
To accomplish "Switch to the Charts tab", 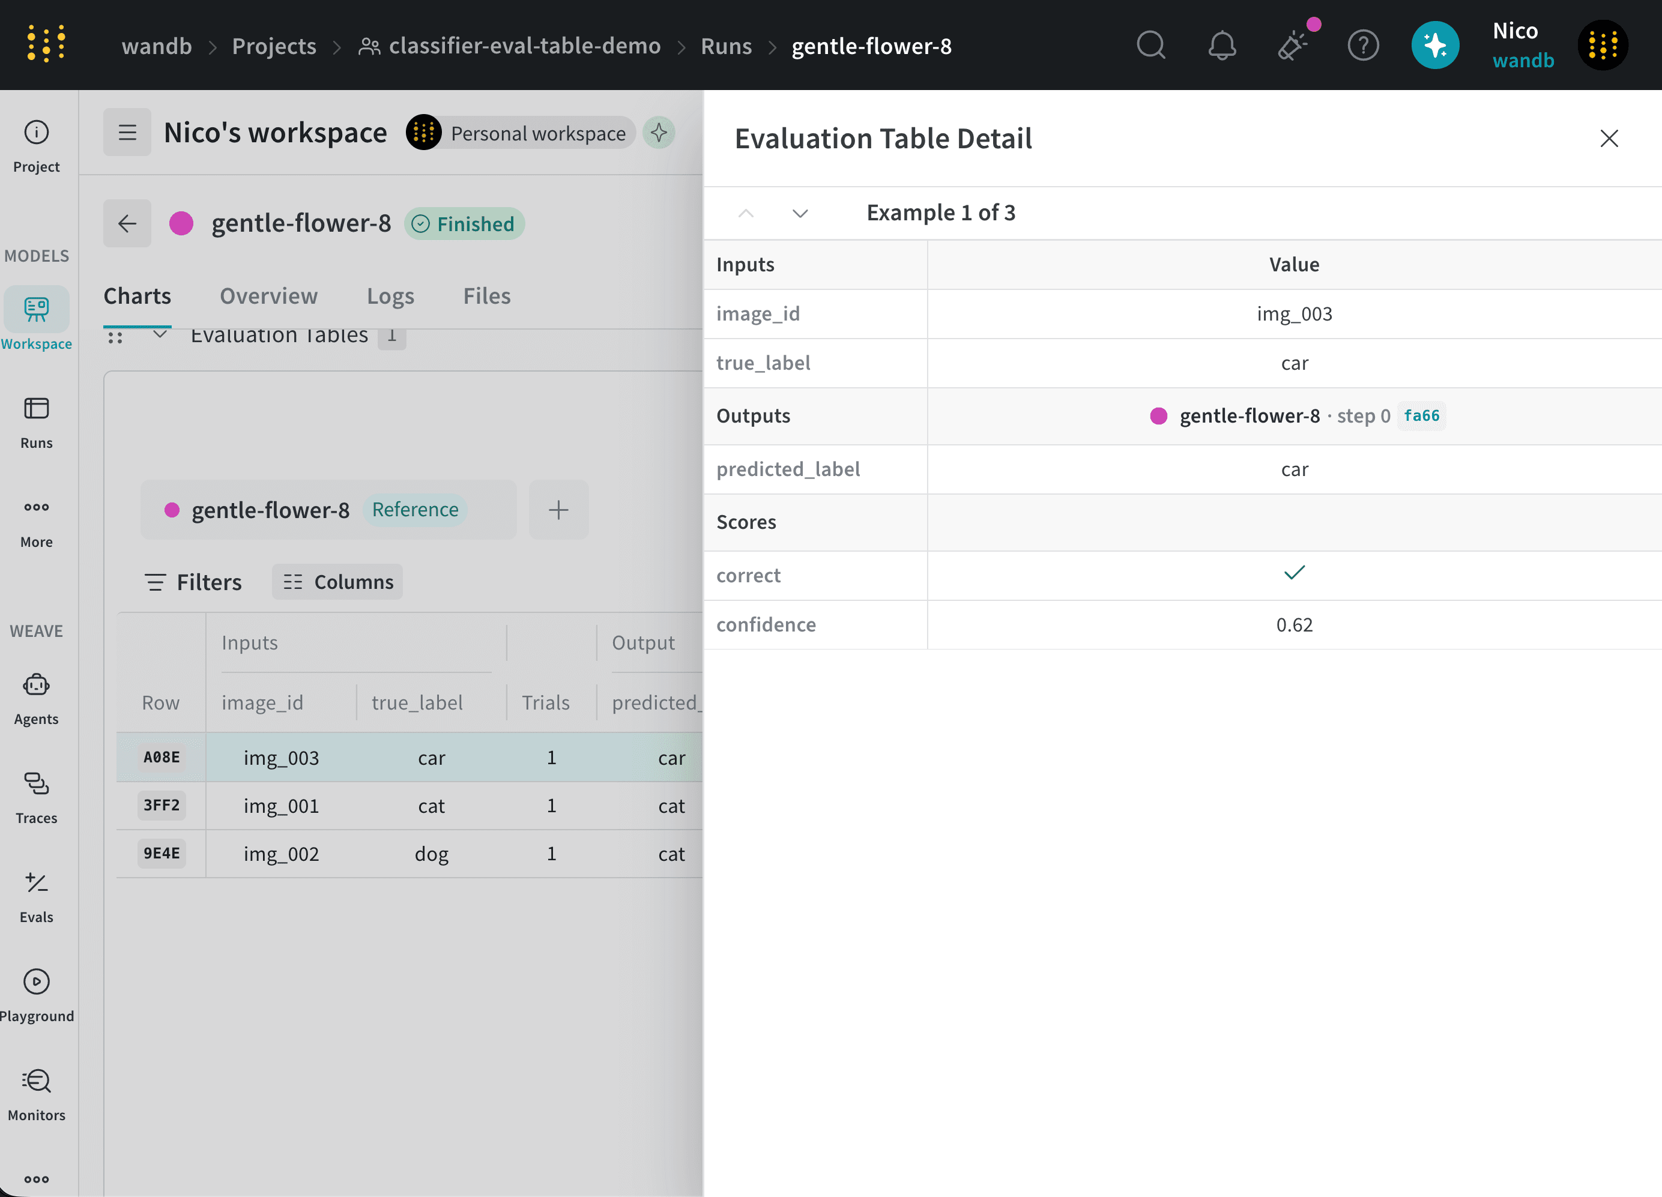I will pyautogui.click(x=137, y=296).
